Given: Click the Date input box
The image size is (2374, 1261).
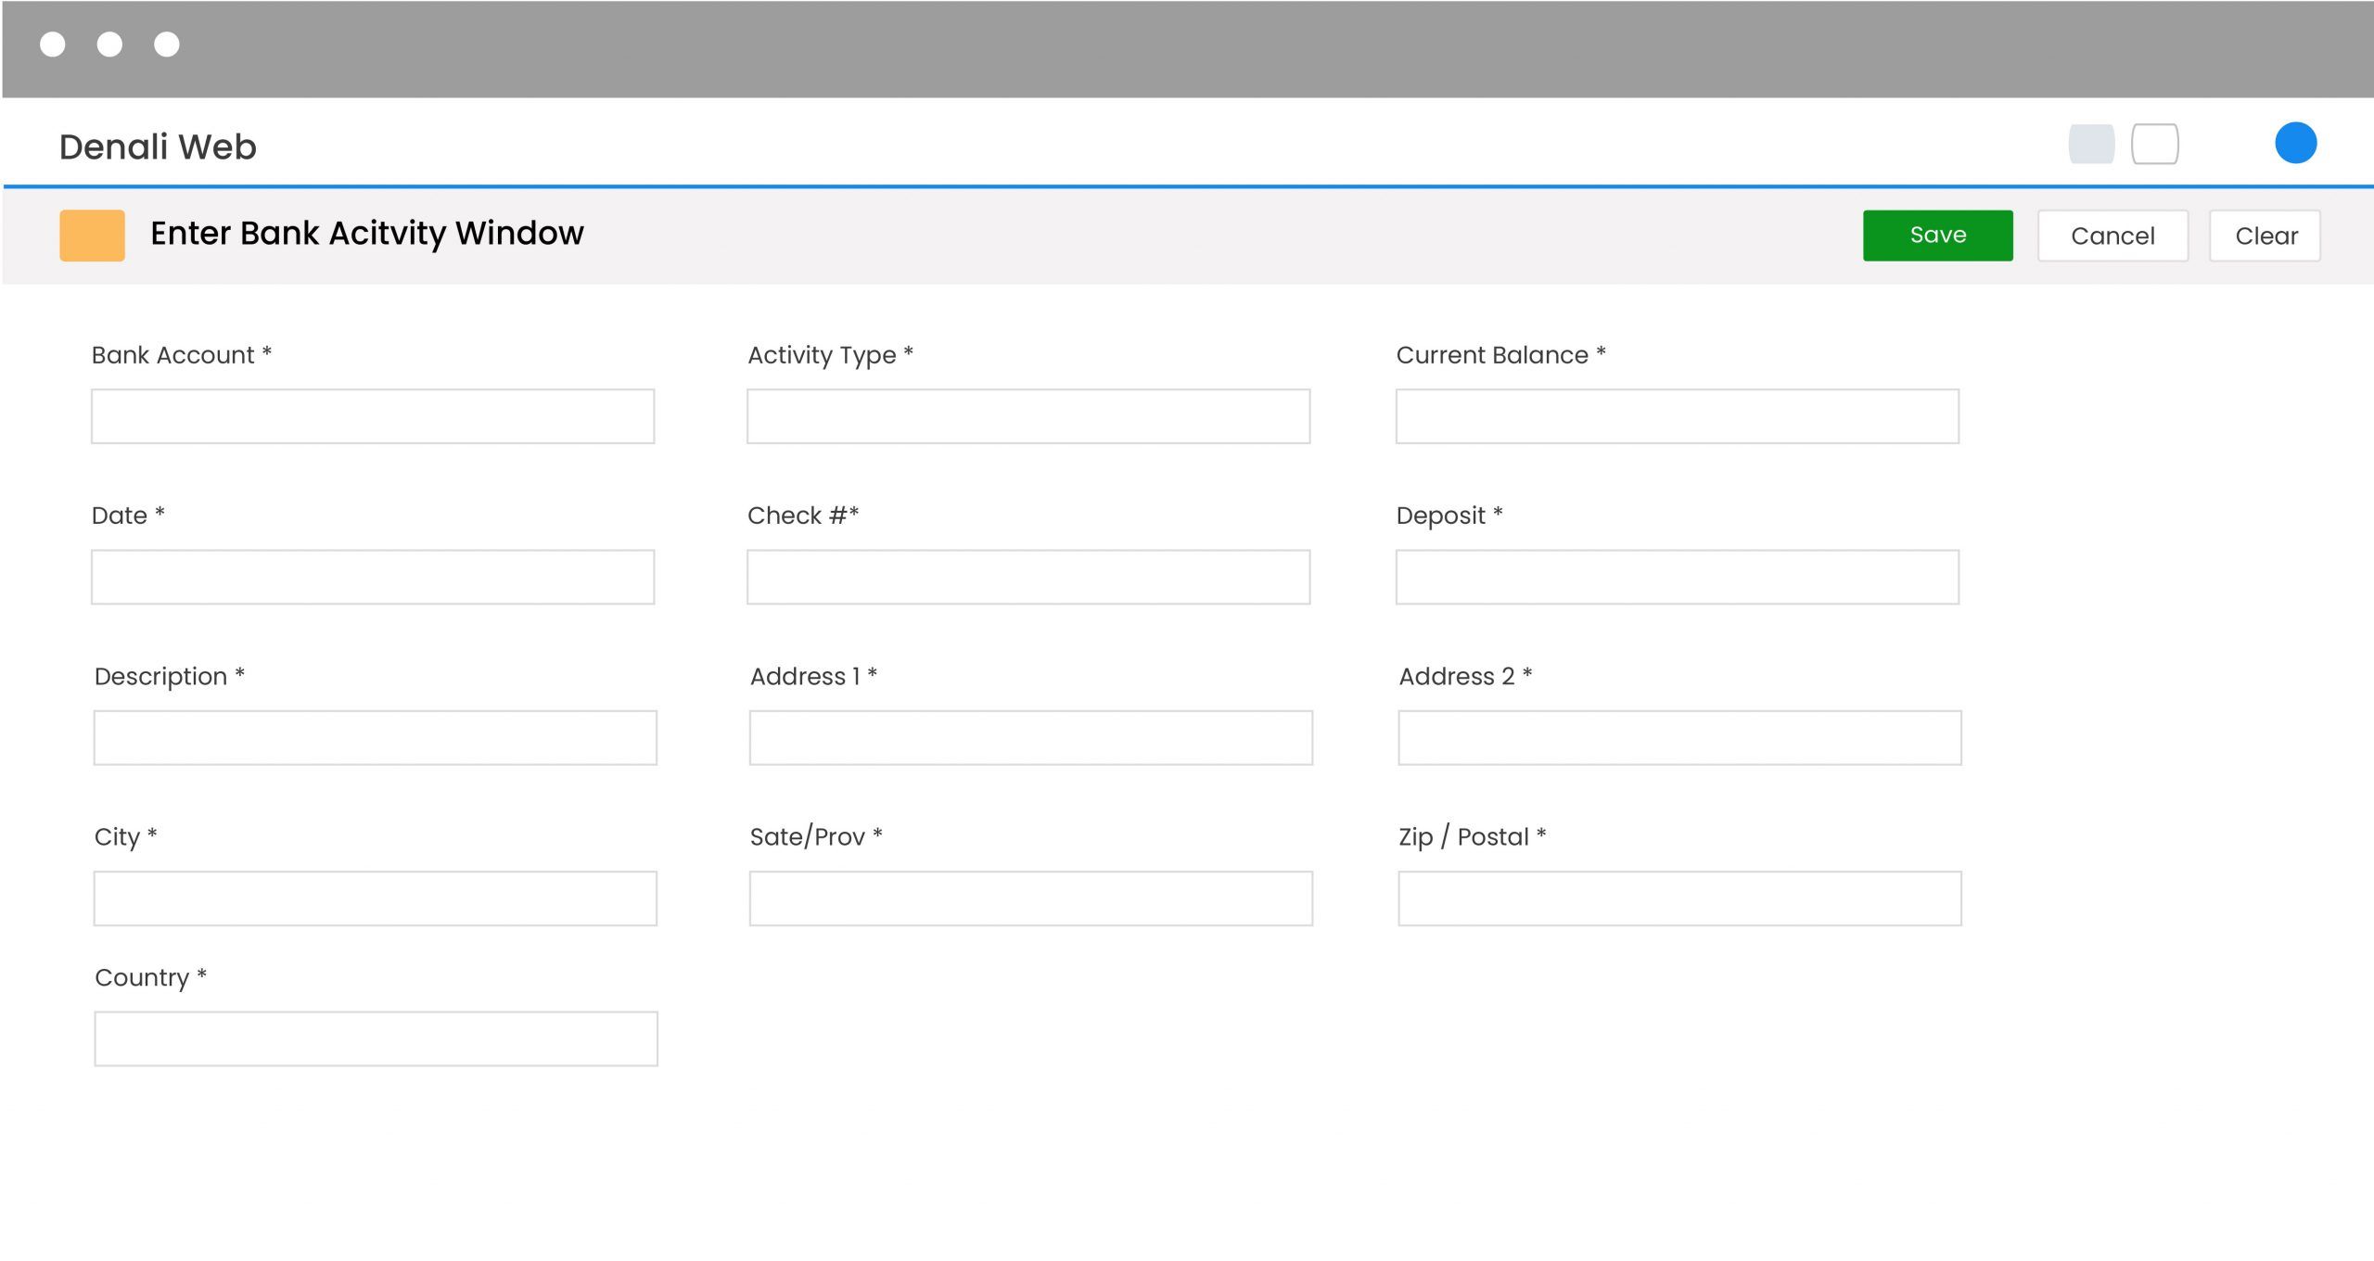Looking at the screenshot, I should pyautogui.click(x=373, y=577).
